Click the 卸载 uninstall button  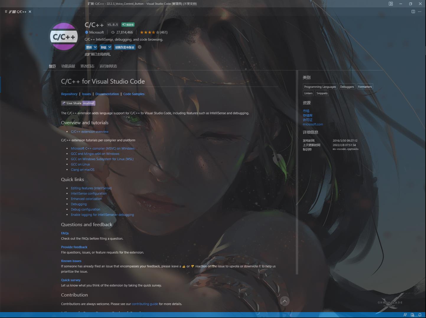(103, 47)
